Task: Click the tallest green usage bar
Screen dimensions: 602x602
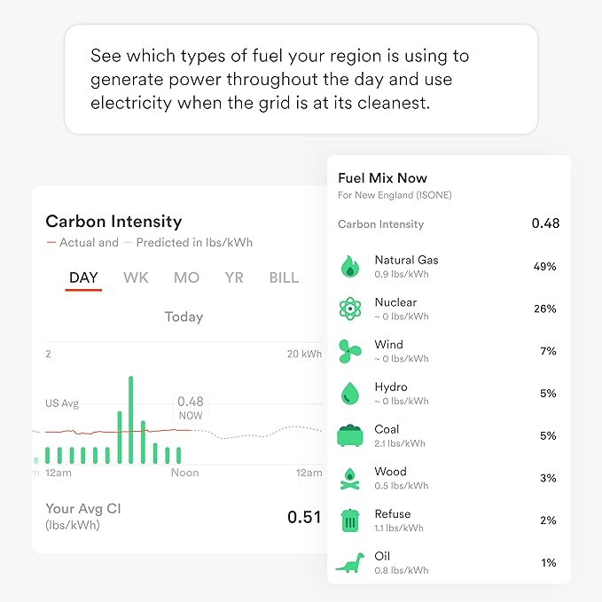Action: tap(131, 420)
